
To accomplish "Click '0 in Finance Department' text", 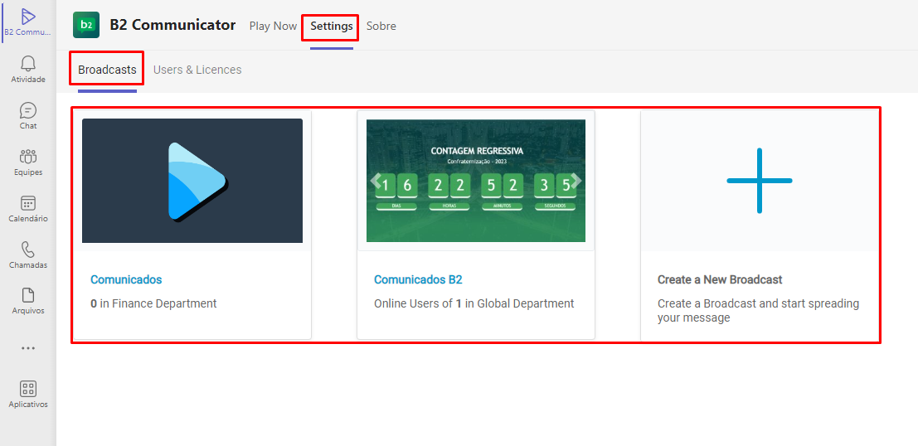I will click(x=153, y=303).
